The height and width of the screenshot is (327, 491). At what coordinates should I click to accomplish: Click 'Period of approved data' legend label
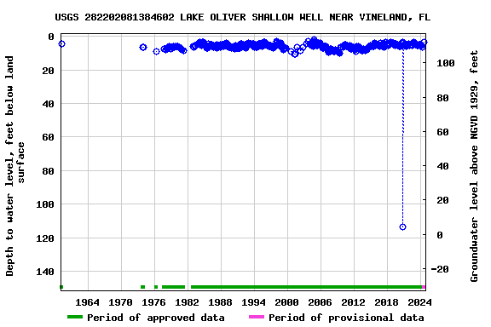pos(156,318)
